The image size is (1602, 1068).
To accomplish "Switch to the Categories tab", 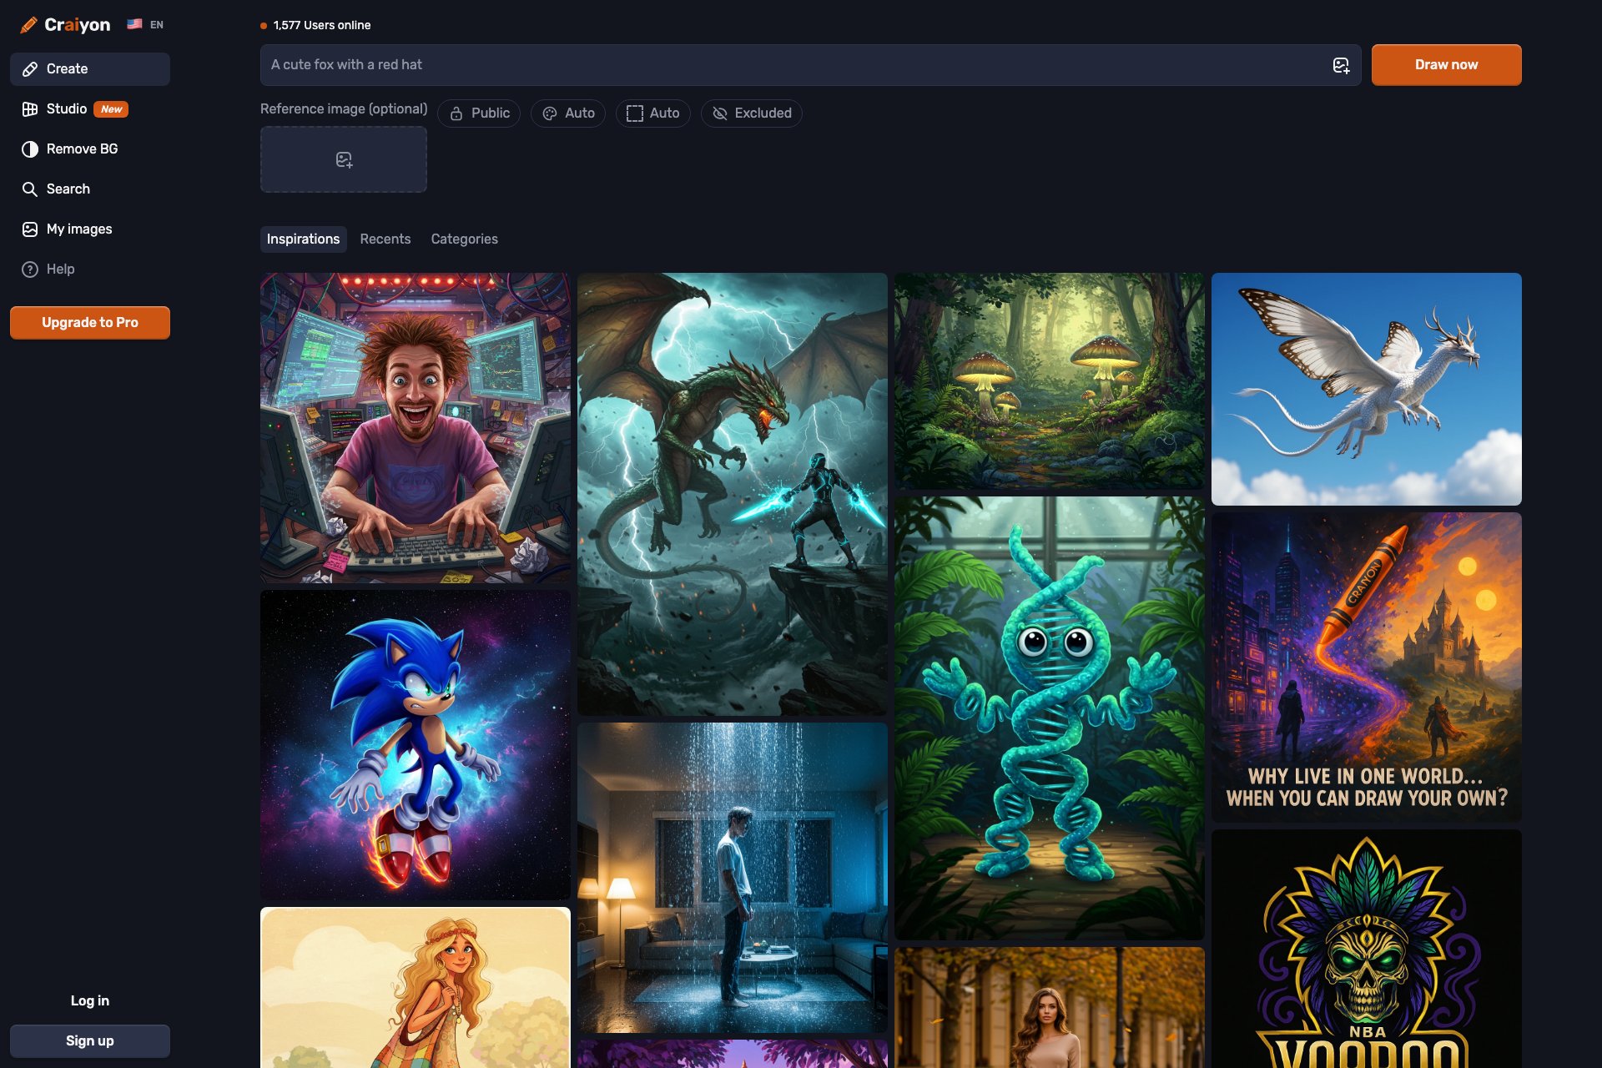I will [464, 239].
